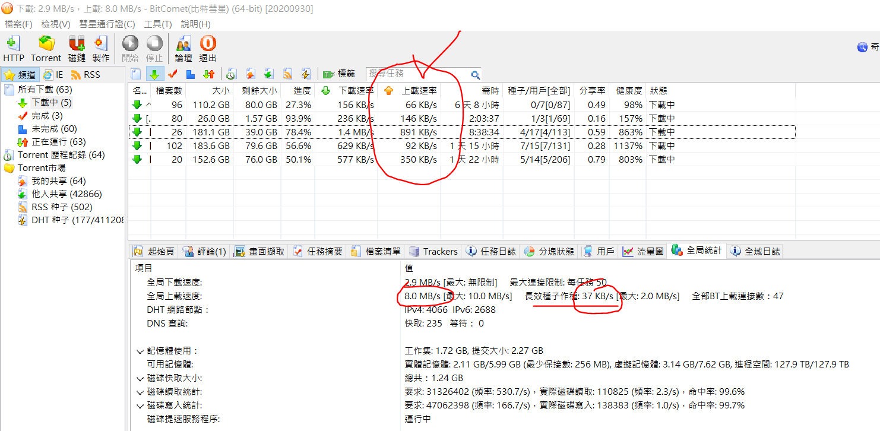Open the 檔案清單 tab
The height and width of the screenshot is (431, 880).
(376, 251)
